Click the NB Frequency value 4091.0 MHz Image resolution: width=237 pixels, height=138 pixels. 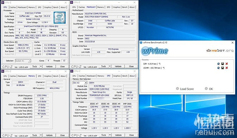(x=54, y=88)
